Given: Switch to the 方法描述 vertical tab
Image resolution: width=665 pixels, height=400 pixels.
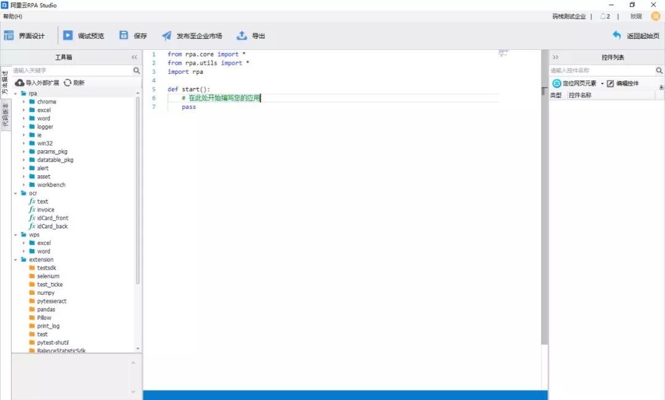Looking at the screenshot, I should coord(5,82).
